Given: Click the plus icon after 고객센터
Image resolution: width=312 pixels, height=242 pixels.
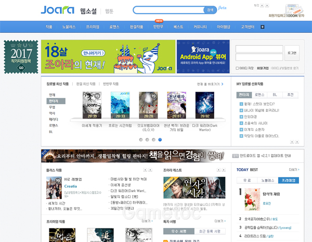Looking at the screenshot, I should coord(263,26).
